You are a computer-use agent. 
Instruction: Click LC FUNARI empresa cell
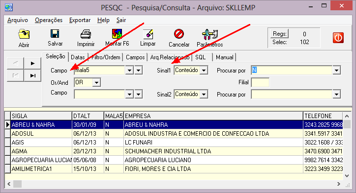[213, 143]
